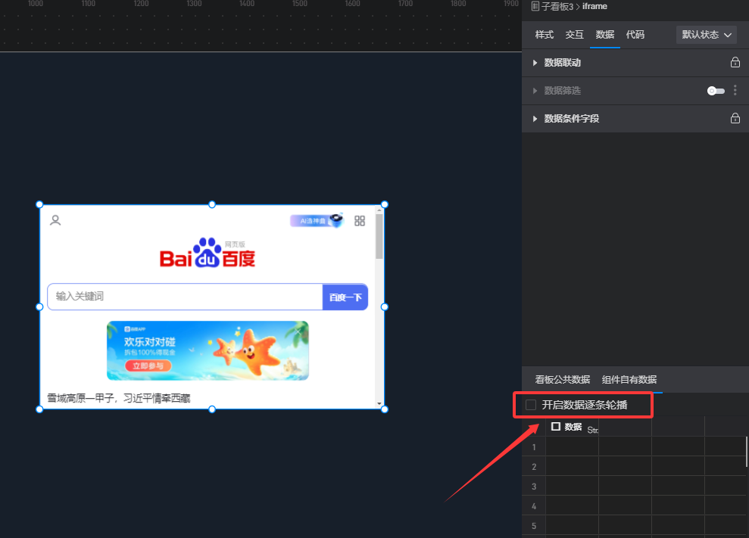Toggle the 数据筛选 switch
The image size is (749, 538).
[x=716, y=91]
